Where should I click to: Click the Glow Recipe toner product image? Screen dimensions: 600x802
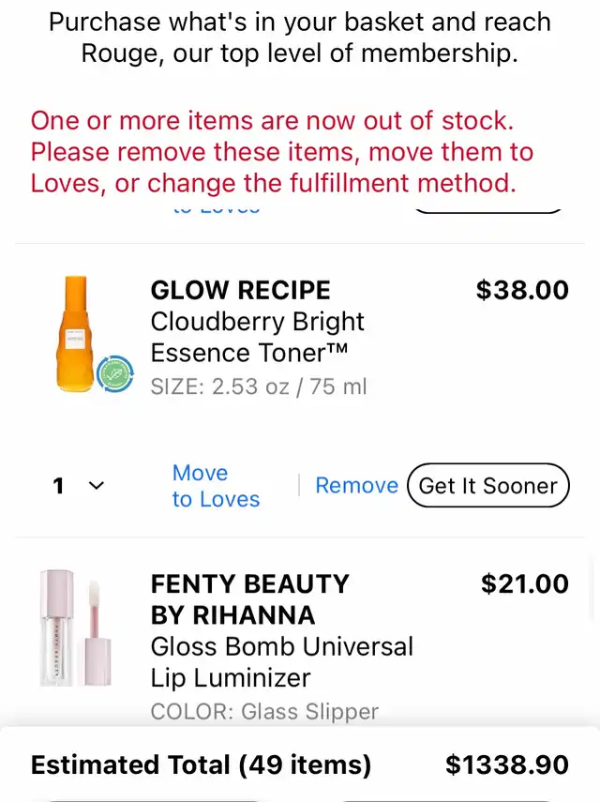pyautogui.click(x=77, y=335)
